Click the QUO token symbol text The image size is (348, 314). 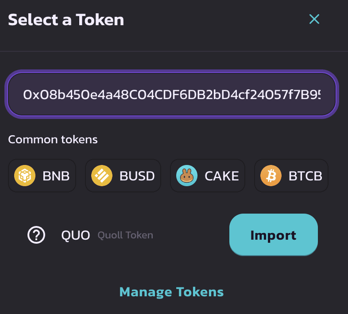[76, 235]
